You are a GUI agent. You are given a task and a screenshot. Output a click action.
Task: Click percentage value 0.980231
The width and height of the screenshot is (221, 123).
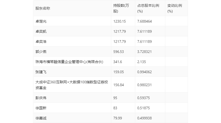[145, 85]
